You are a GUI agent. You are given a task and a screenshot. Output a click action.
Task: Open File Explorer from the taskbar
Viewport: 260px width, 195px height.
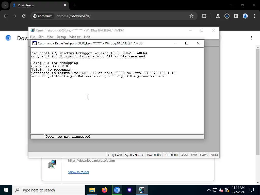(x=92, y=190)
